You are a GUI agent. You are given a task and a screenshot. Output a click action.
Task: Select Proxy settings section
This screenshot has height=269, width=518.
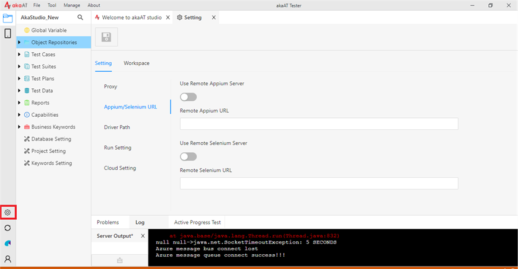tap(110, 87)
